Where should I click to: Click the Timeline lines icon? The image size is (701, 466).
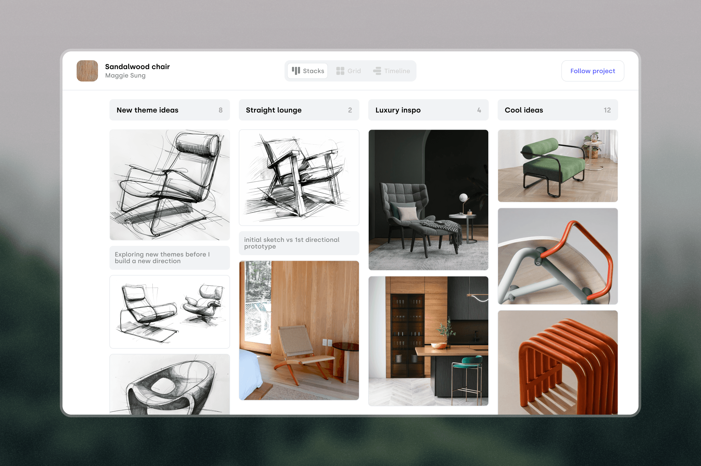pyautogui.click(x=377, y=71)
